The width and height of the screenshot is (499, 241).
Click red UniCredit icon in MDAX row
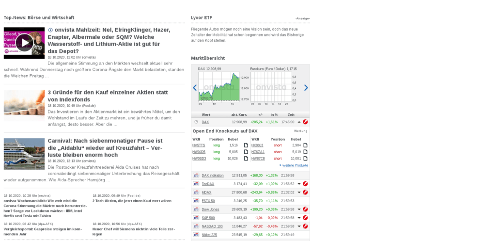pos(305,193)
